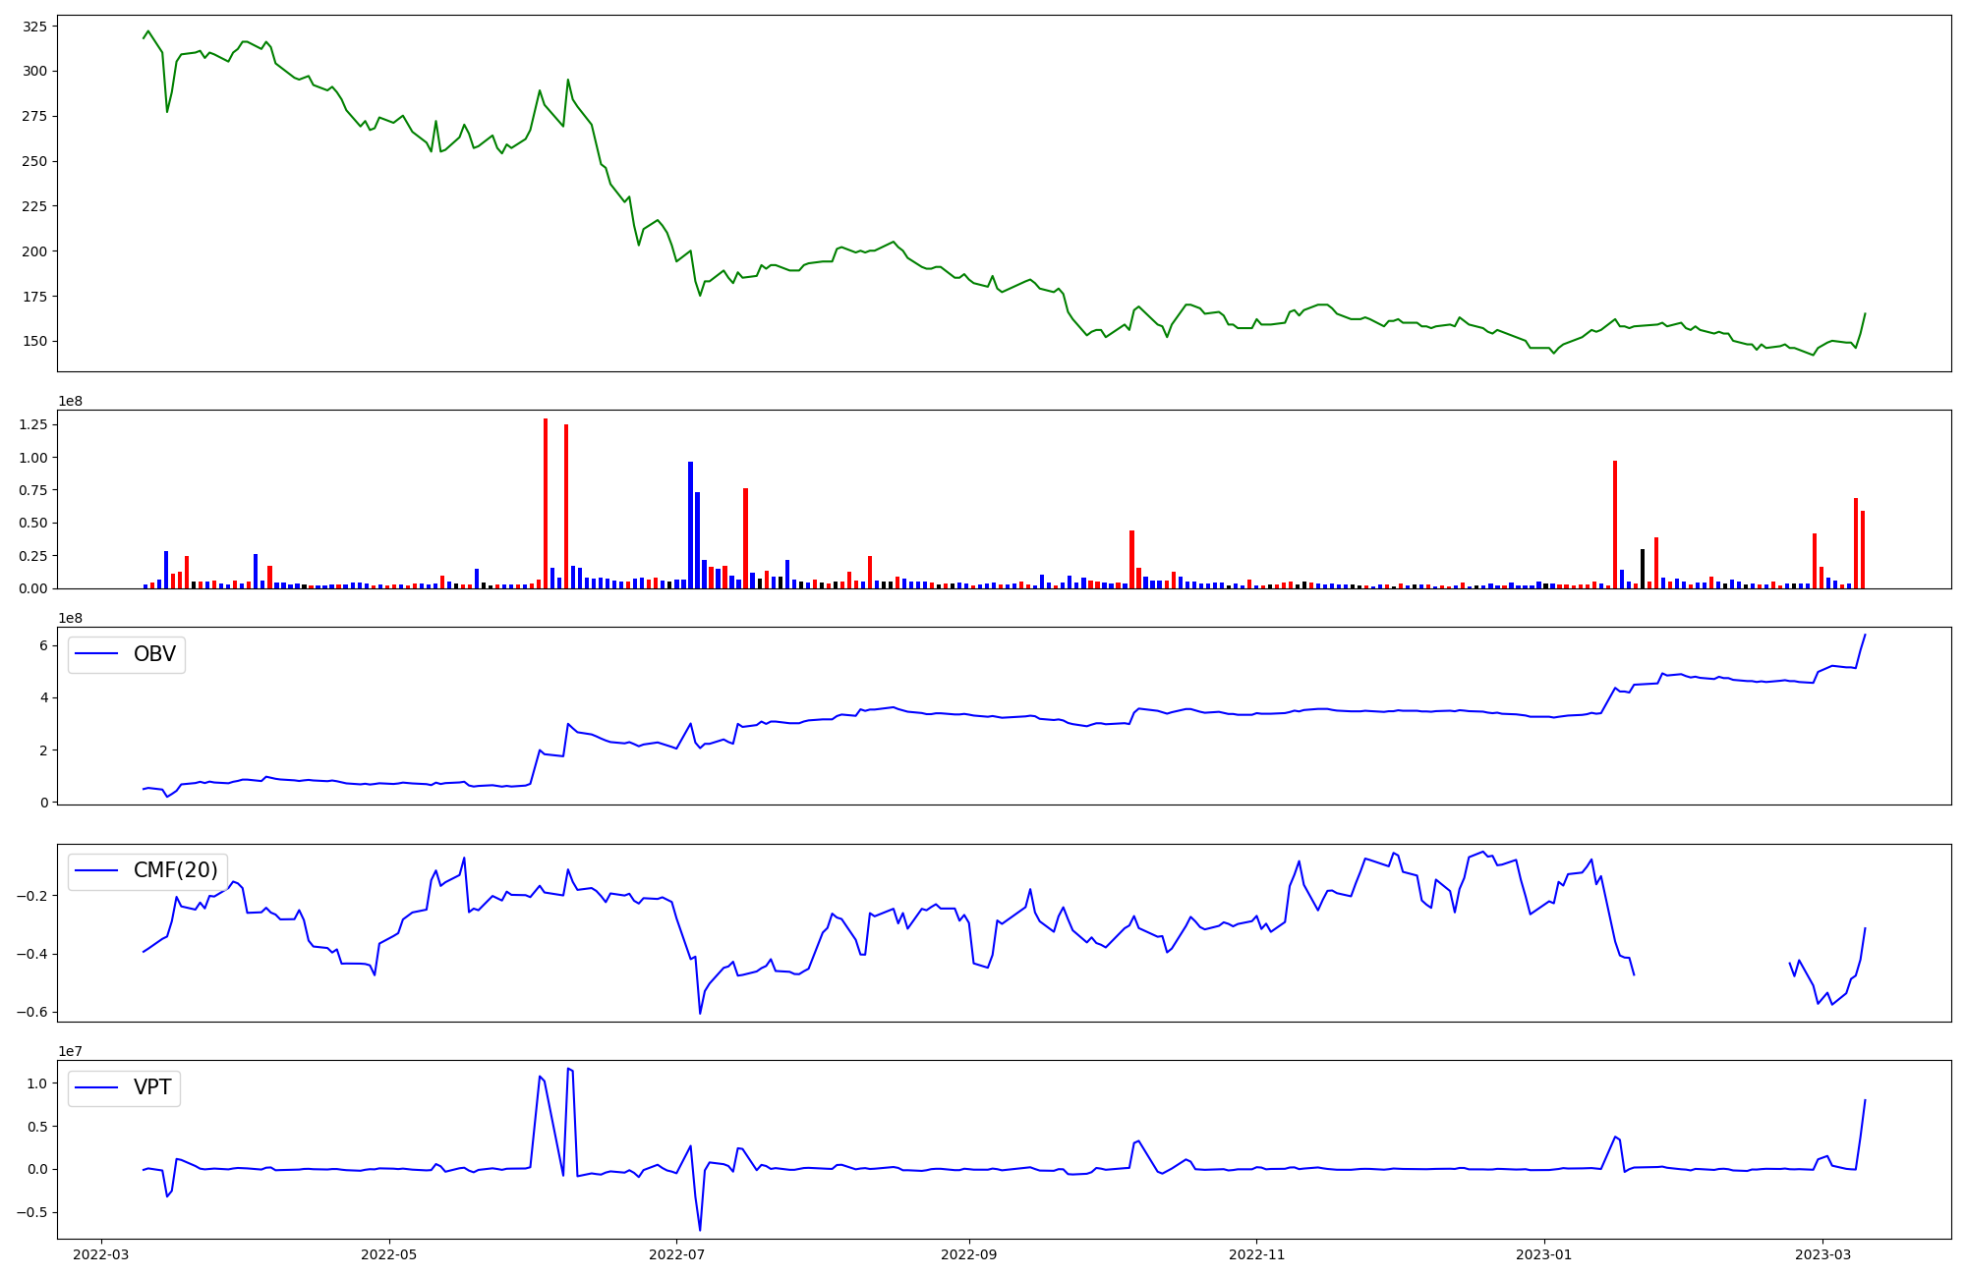Click the black volume bar near 2023-01
This screenshot has height=1277, width=1966.
tap(1642, 569)
